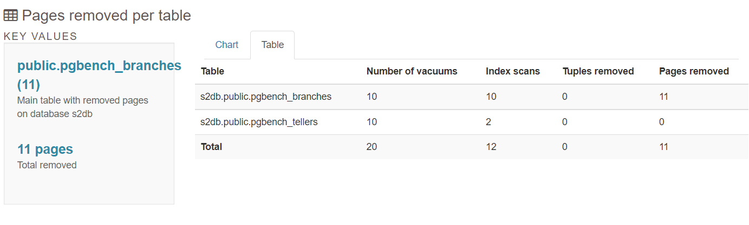The width and height of the screenshot is (749, 225).
Task: Click total index scans value 12
Action: click(x=491, y=147)
